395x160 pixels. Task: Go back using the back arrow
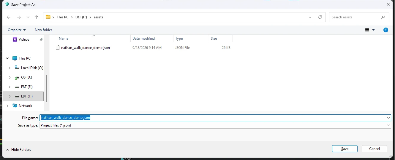pos(9,17)
